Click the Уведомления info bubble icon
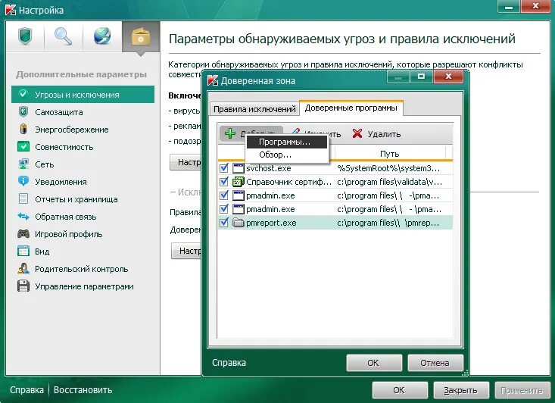Image resolution: width=555 pixels, height=403 pixels. pos(23,181)
